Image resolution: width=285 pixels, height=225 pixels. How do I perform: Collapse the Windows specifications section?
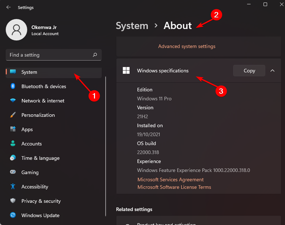[272, 70]
